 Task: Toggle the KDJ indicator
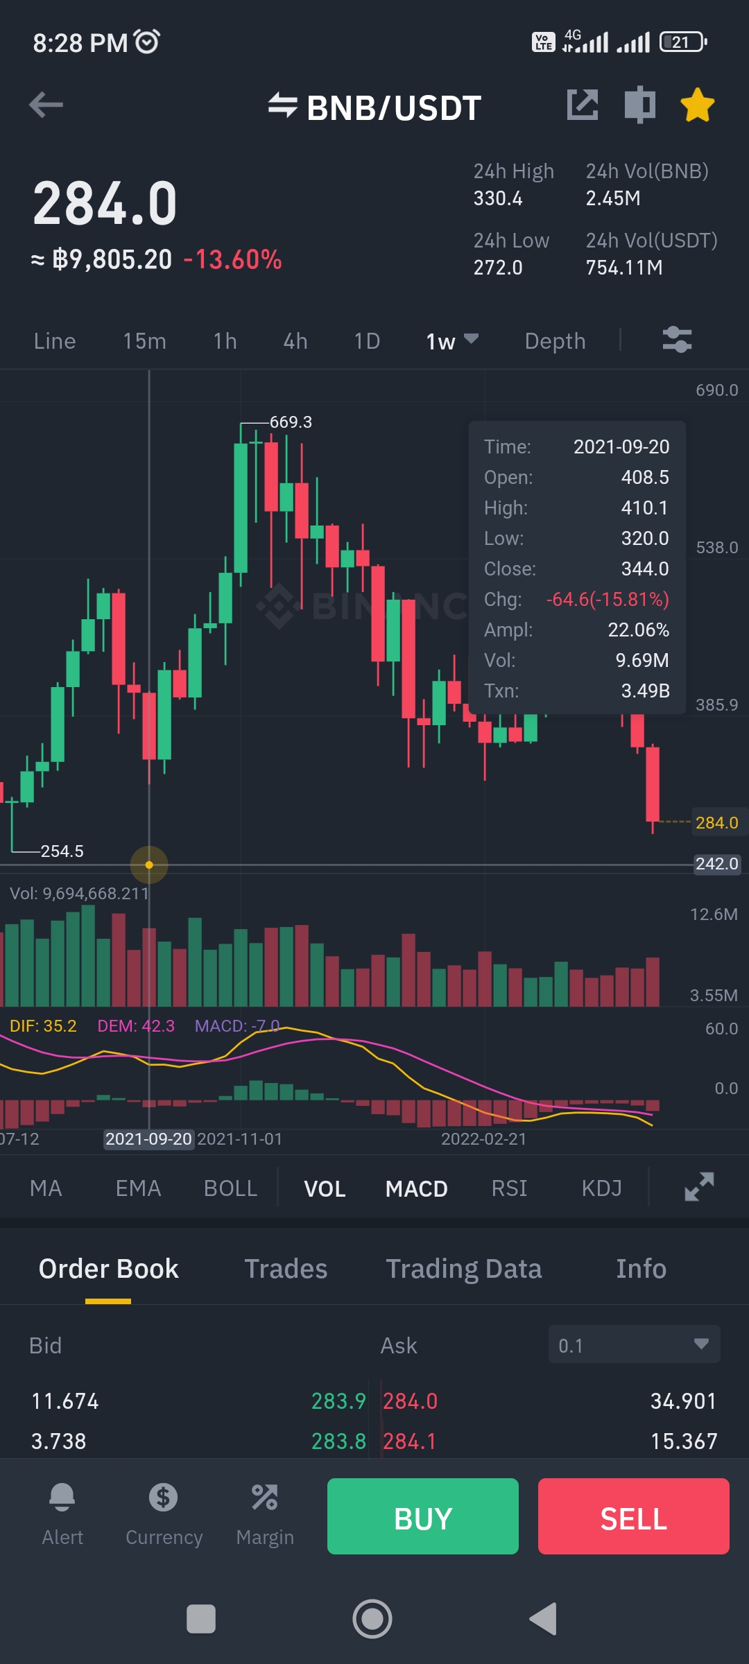(x=601, y=1188)
